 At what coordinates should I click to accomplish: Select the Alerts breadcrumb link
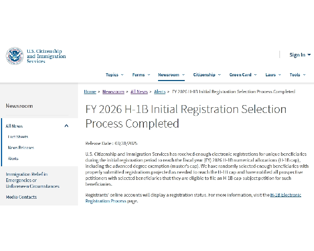coord(160,92)
